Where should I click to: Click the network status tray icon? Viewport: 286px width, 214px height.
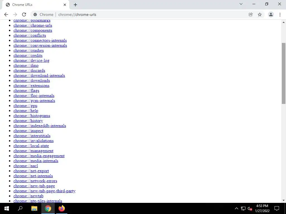point(243,208)
